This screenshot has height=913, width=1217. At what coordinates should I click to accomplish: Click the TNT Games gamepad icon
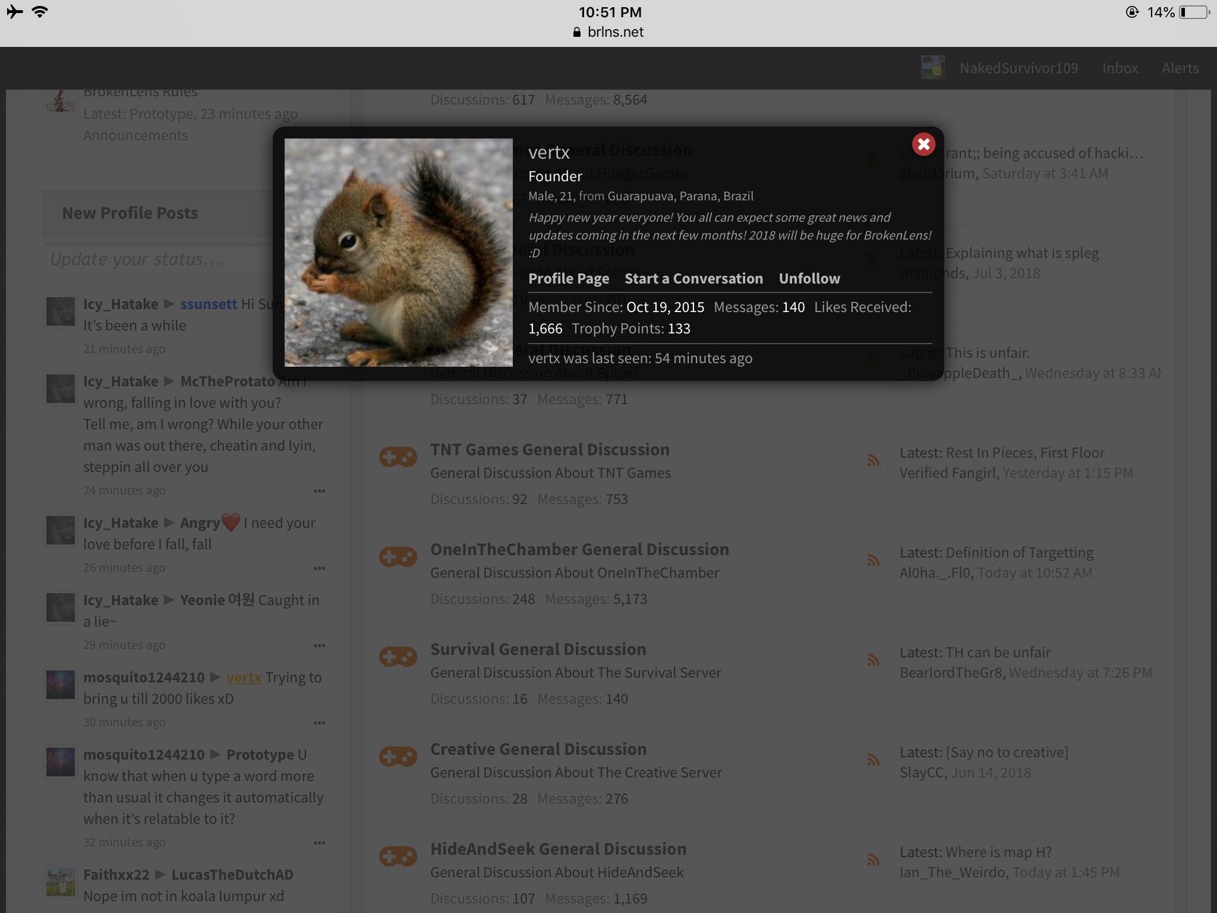(x=398, y=457)
